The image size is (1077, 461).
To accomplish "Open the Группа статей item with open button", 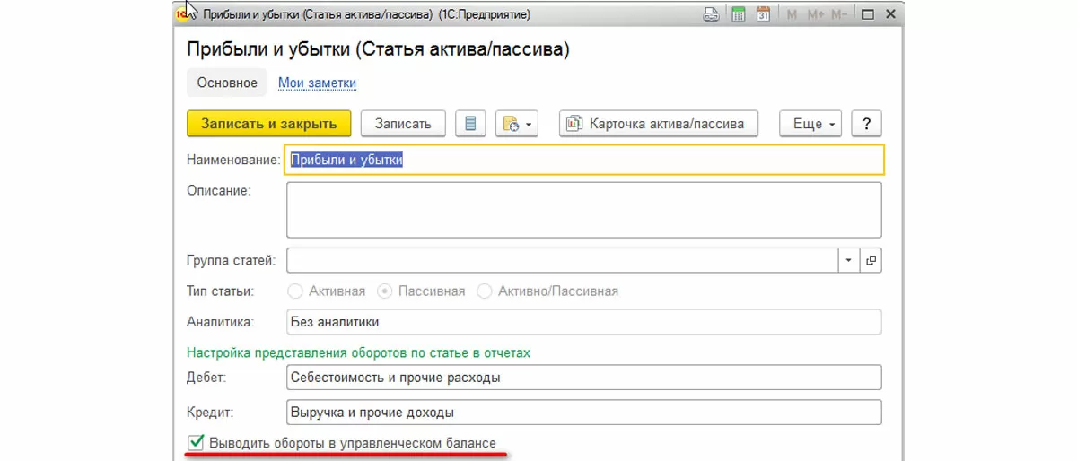I will [x=871, y=260].
